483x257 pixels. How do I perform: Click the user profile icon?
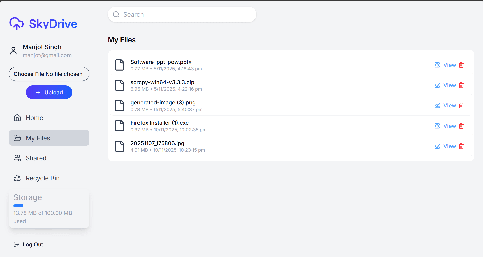[13, 50]
